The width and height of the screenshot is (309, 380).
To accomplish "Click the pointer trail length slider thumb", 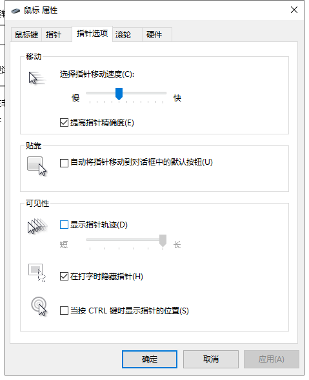I will tap(163, 240).
